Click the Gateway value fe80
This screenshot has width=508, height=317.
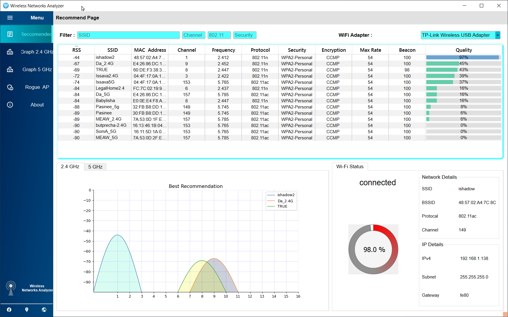(x=464, y=295)
